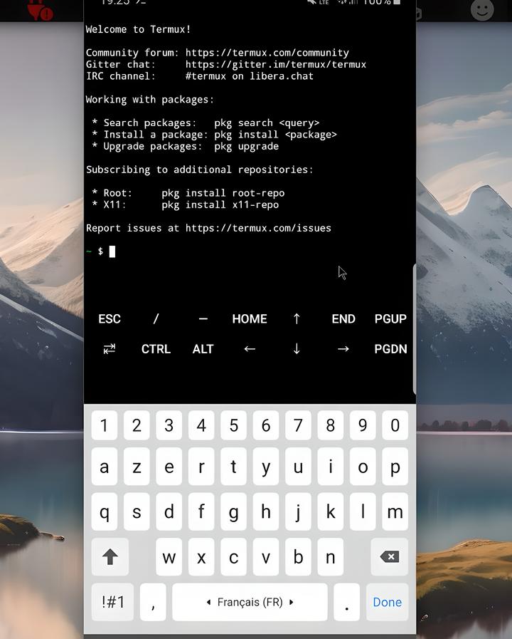The width and height of the screenshot is (512, 639).
Task: Tap Done on the keyboard
Action: [x=387, y=602]
